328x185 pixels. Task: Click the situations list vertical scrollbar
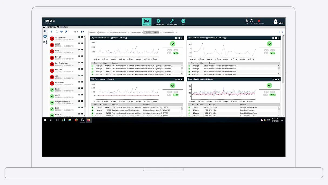(x=85, y=68)
